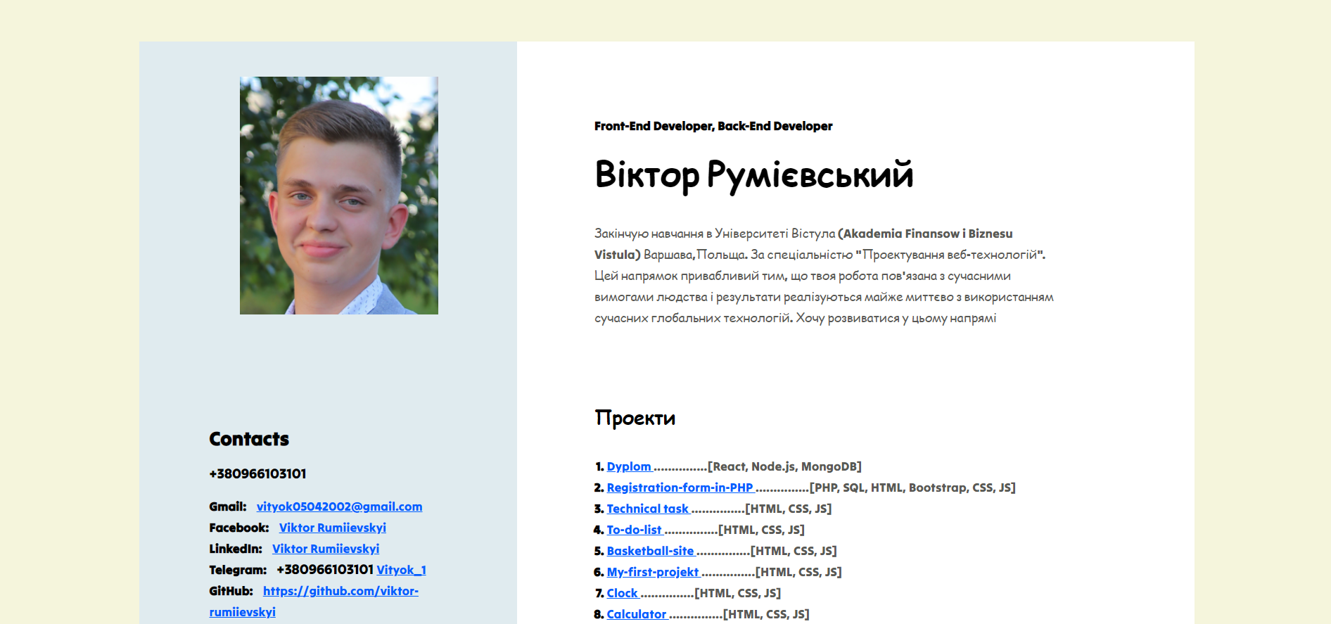Click the name heading Віктор Румієвський
The width and height of the screenshot is (1331, 624).
pyautogui.click(x=753, y=174)
